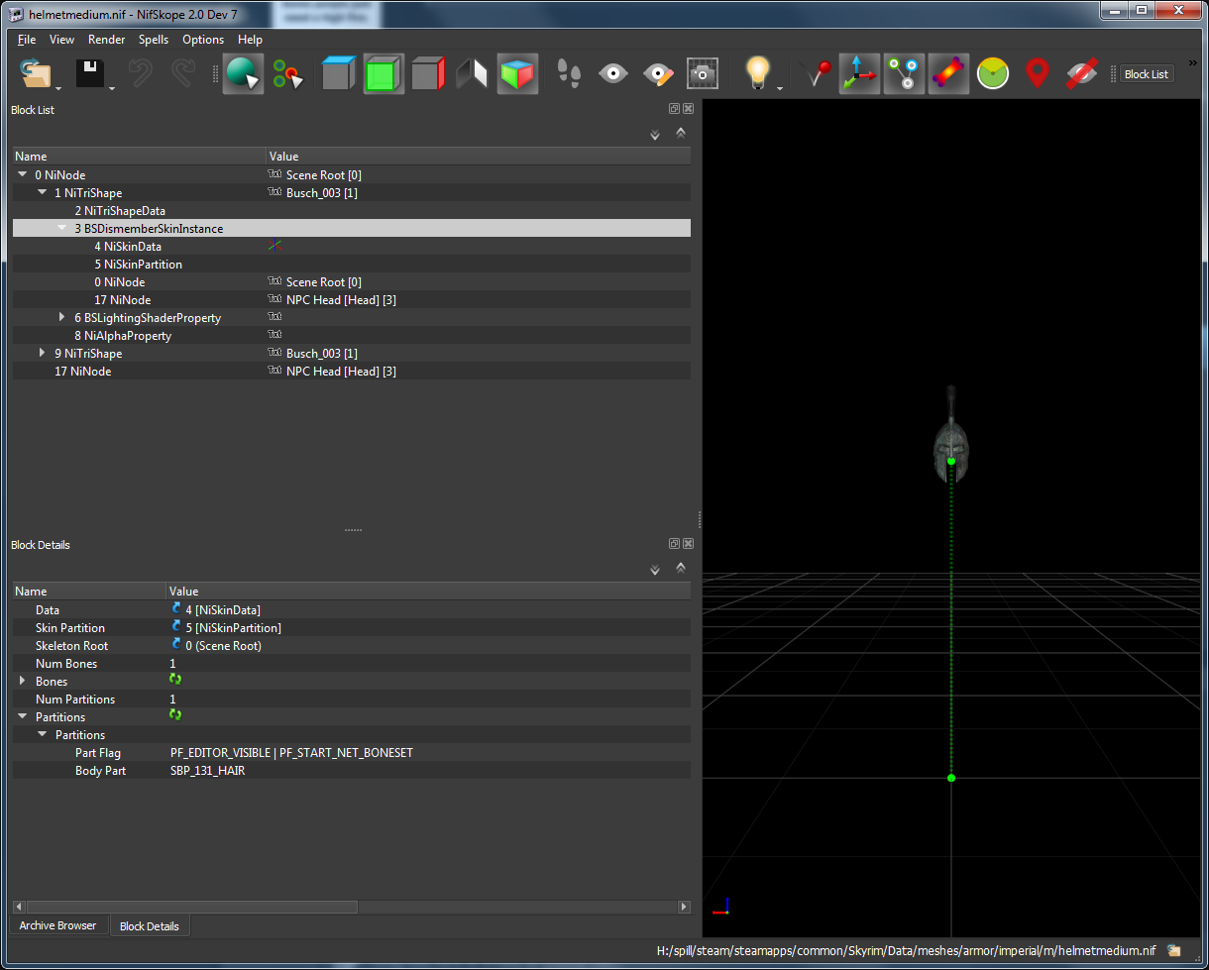The image size is (1209, 970).
Task: Toggle the red map pin icon
Action: [1038, 73]
